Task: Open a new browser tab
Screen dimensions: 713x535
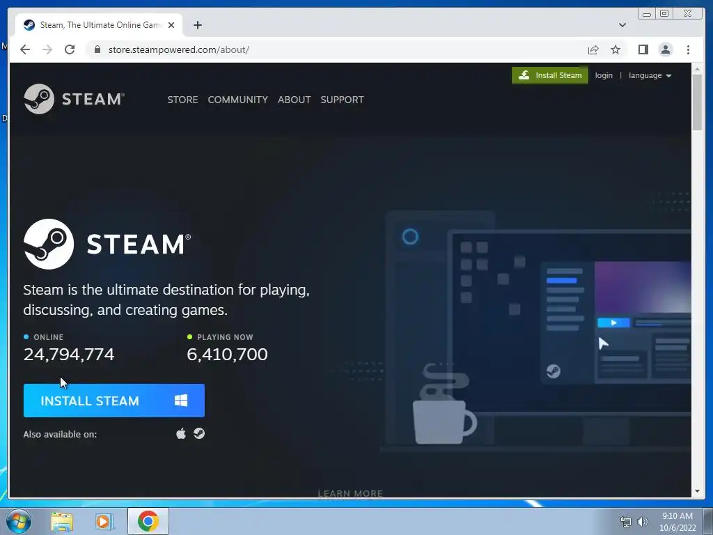Action: [197, 25]
